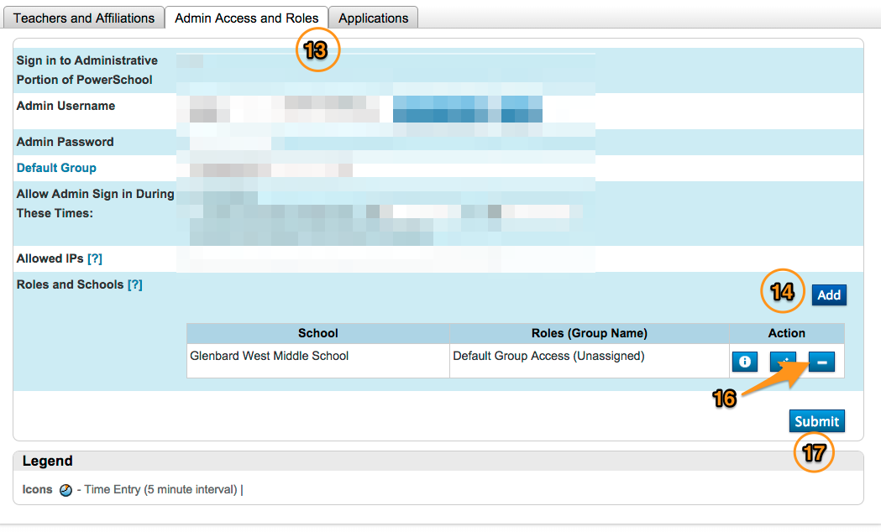Screen dimensions: 881x532
Task: Click the Glenbard West Middle School cell
Action: [x=270, y=356]
